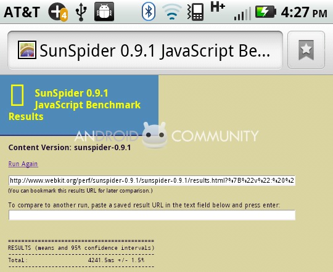The width and height of the screenshot is (333, 272).
Task: Tap the Android debugging bug icon
Action: (x=104, y=12)
